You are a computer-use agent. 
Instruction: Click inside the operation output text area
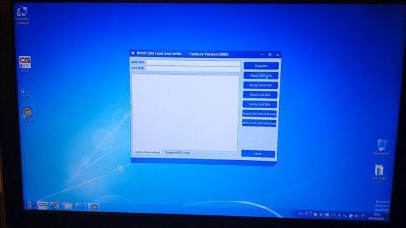185,113
